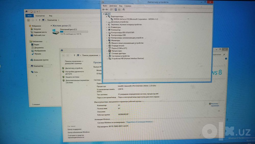Click Контроллеры запоминающих устройств icon
Viewport: 255px width, 144px height.
109,38
